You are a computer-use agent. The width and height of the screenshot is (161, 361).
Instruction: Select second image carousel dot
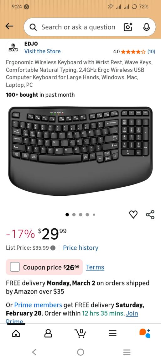(x=74, y=215)
